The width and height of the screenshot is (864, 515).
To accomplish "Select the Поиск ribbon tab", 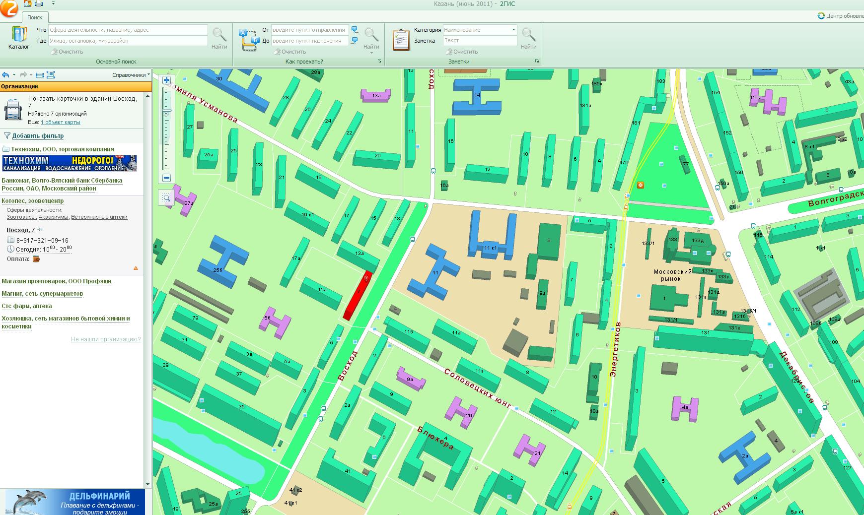I will tap(35, 17).
